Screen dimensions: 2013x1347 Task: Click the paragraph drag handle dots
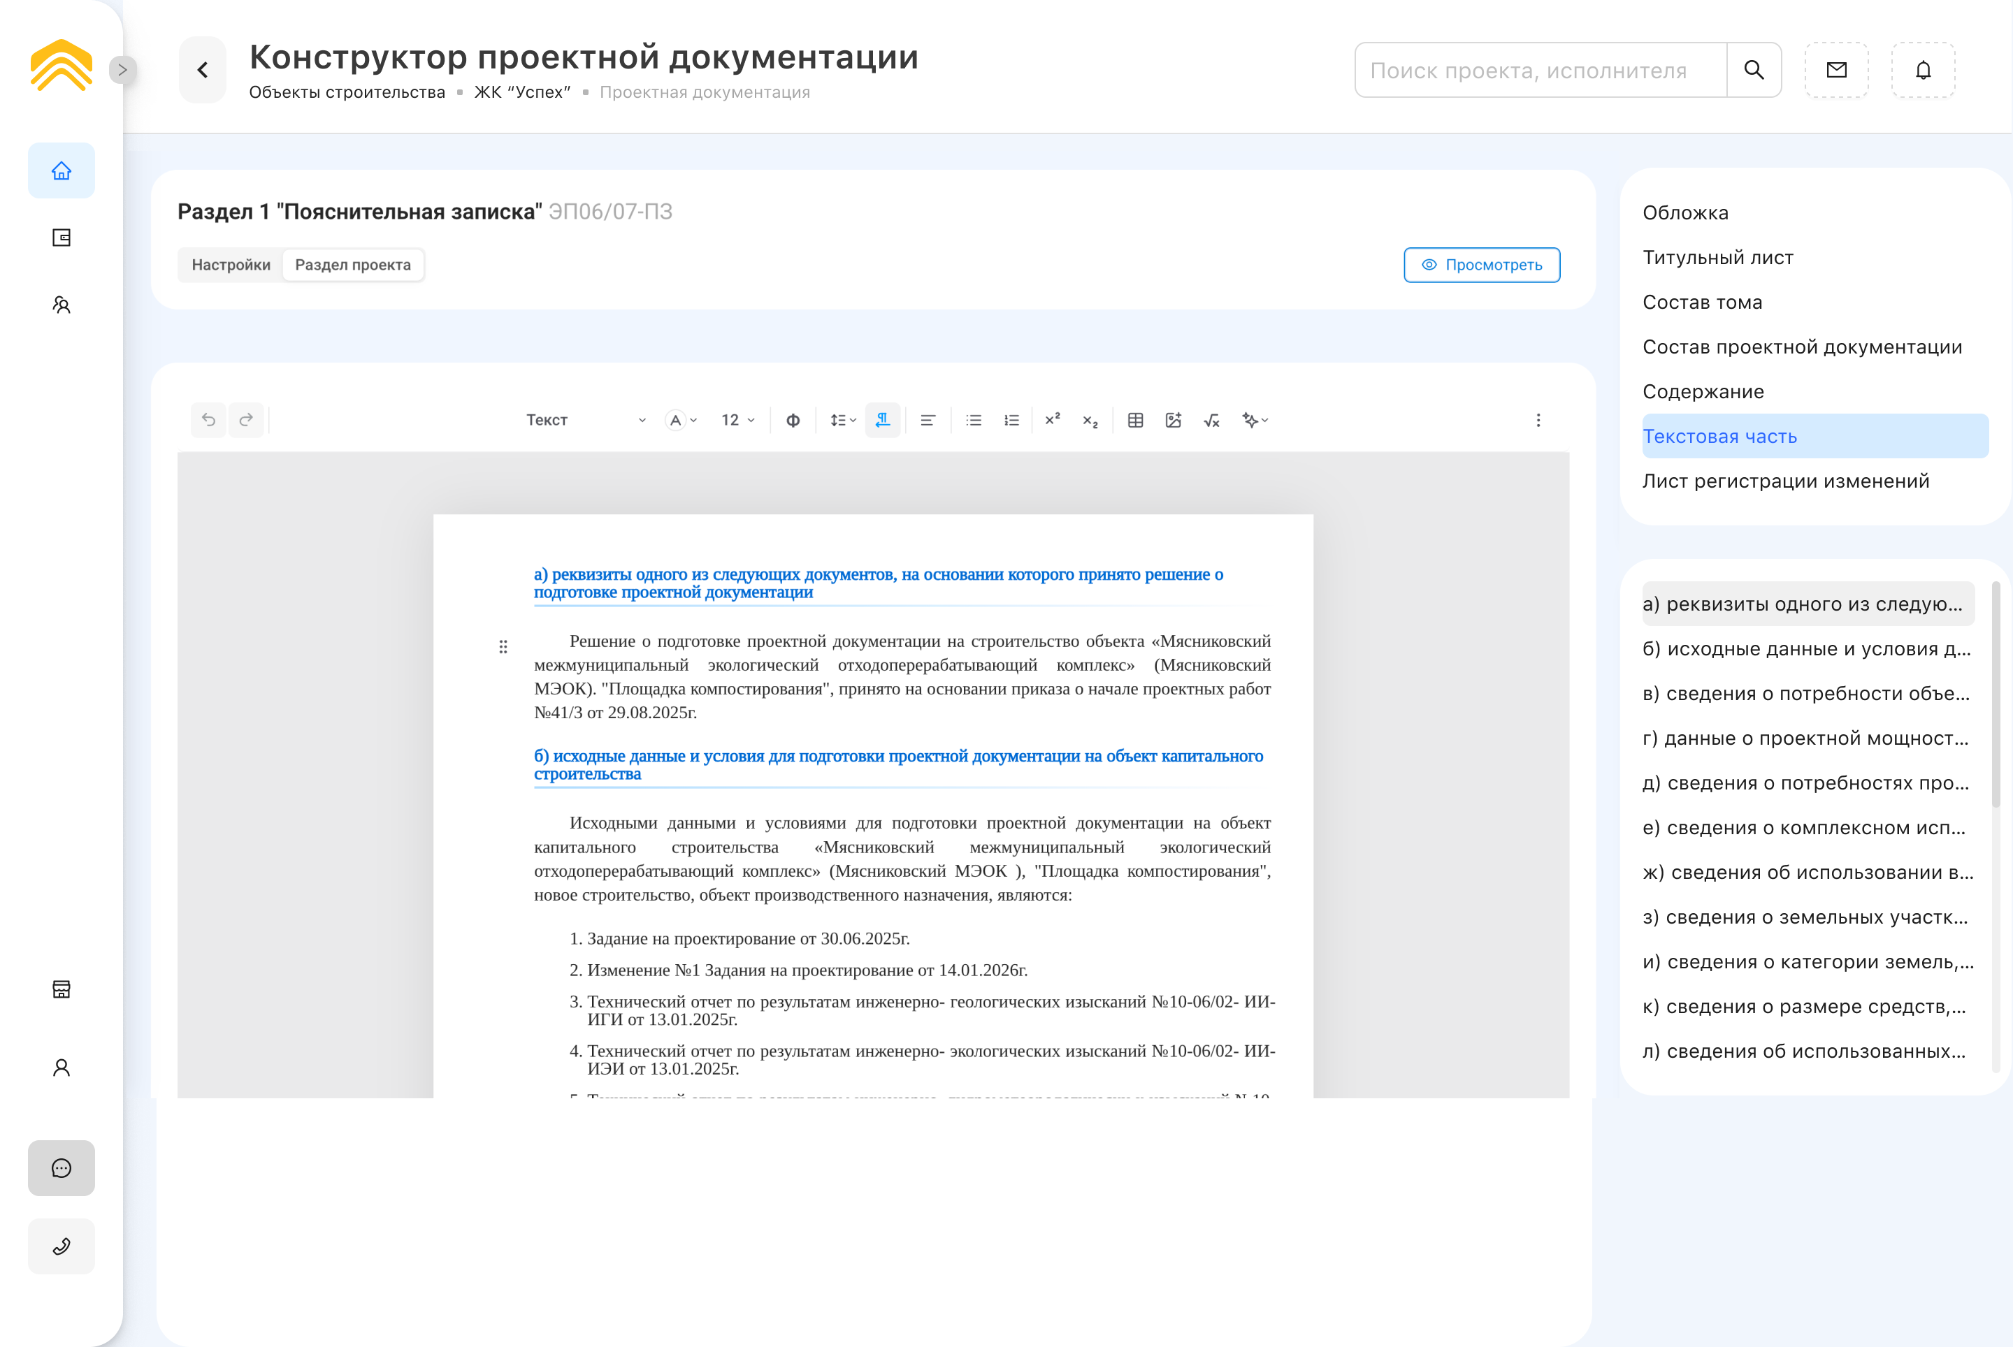503,647
